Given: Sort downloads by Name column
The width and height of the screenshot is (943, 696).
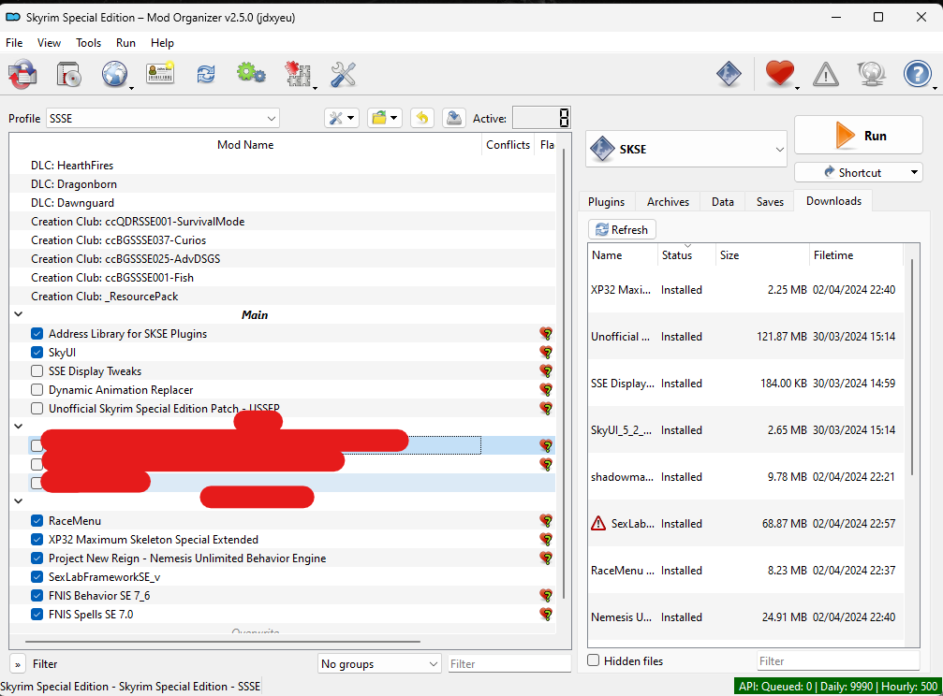Looking at the screenshot, I should tap(623, 255).
